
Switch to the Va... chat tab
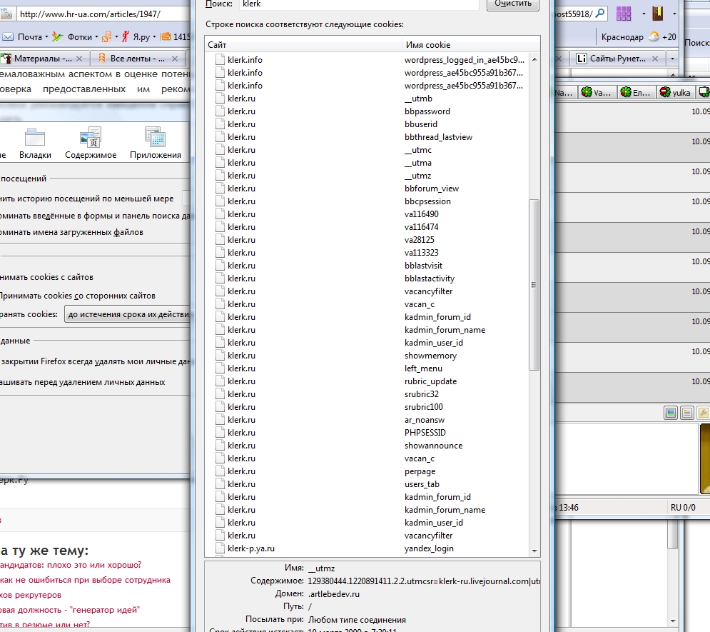click(597, 92)
